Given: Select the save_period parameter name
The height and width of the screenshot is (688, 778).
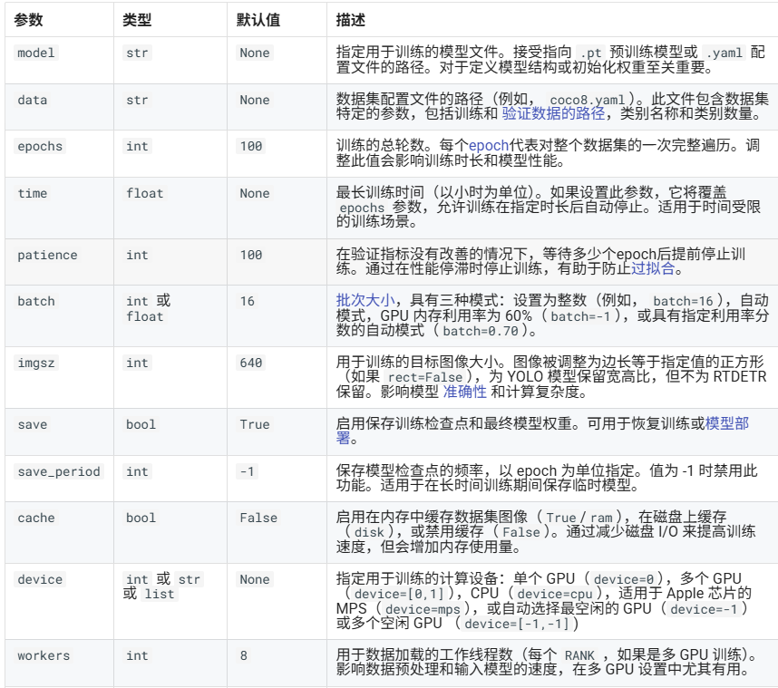Looking at the screenshot, I should (59, 471).
